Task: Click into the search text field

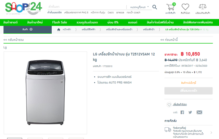Action: click(x=86, y=7)
